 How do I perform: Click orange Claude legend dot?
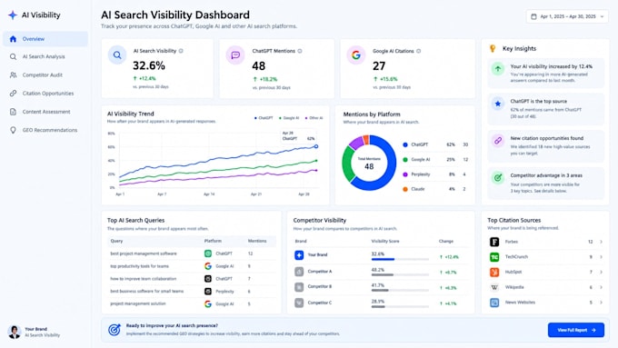(x=405, y=189)
